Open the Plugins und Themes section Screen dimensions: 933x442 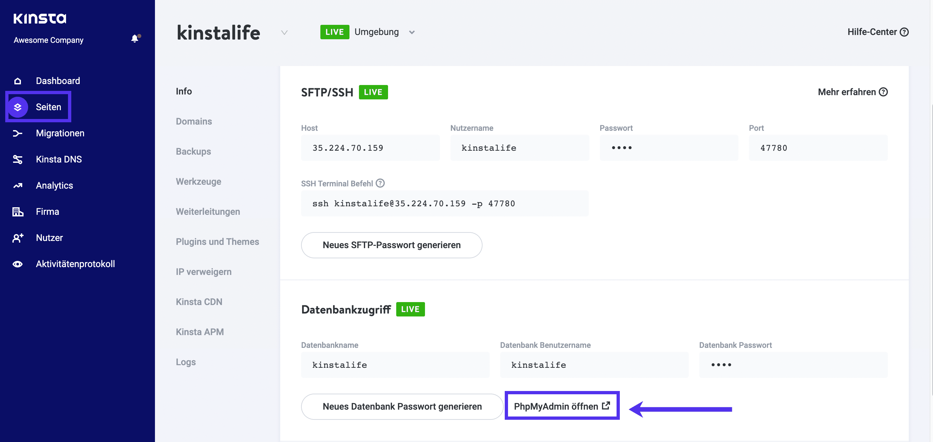[217, 241]
